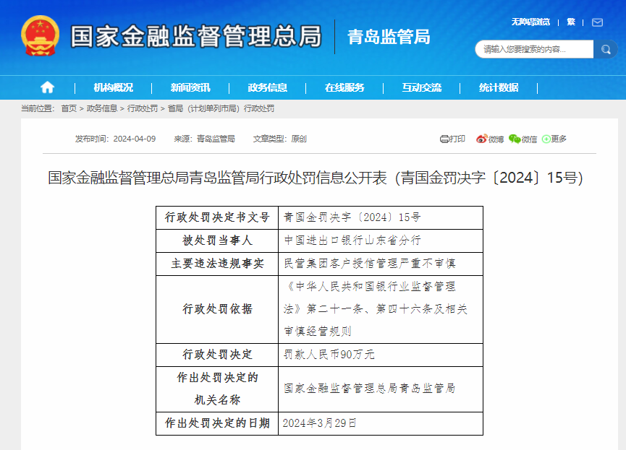
Task: Open the 机构概况 menu
Action: (114, 87)
